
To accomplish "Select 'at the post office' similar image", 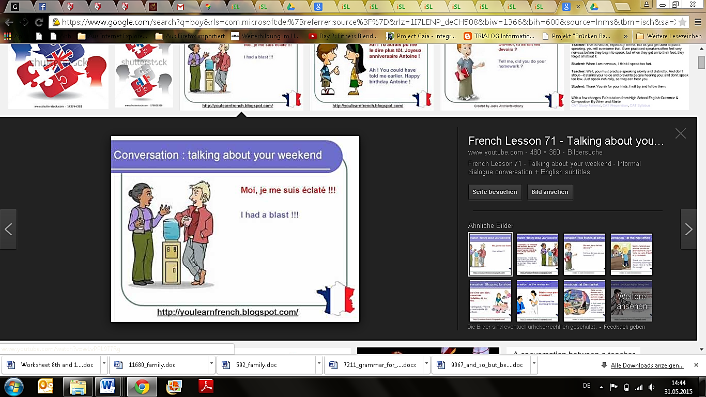I will pos(632,254).
